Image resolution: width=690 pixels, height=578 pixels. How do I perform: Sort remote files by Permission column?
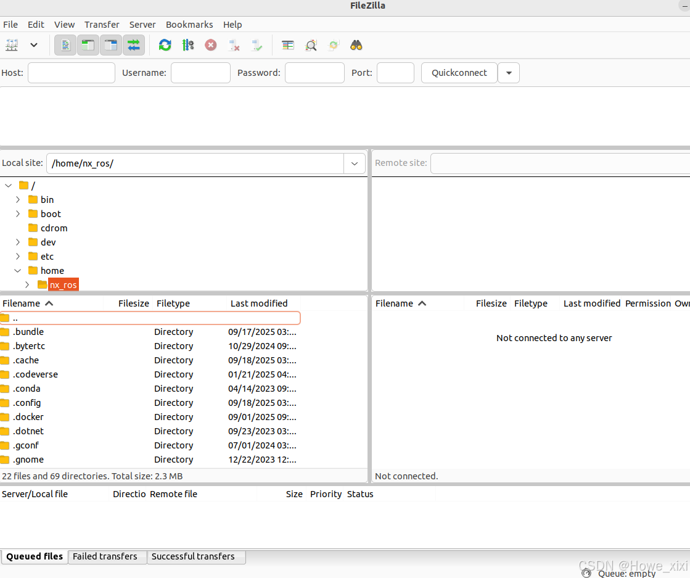tap(647, 303)
